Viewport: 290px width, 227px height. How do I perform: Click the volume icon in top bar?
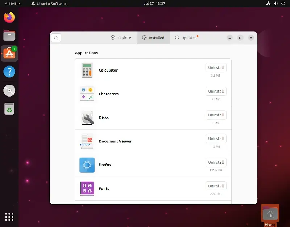[x=275, y=4]
